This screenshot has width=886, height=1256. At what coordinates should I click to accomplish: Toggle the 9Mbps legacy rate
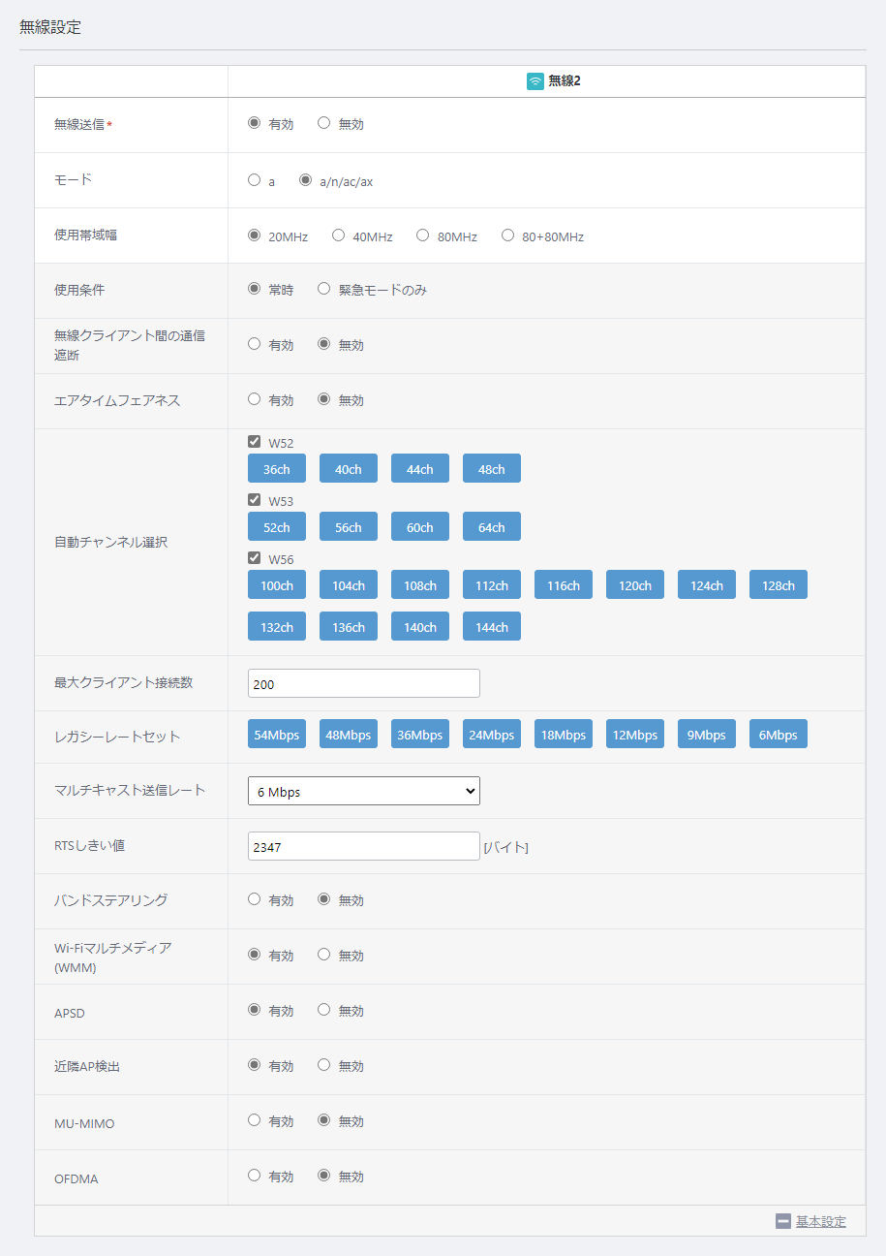(707, 734)
